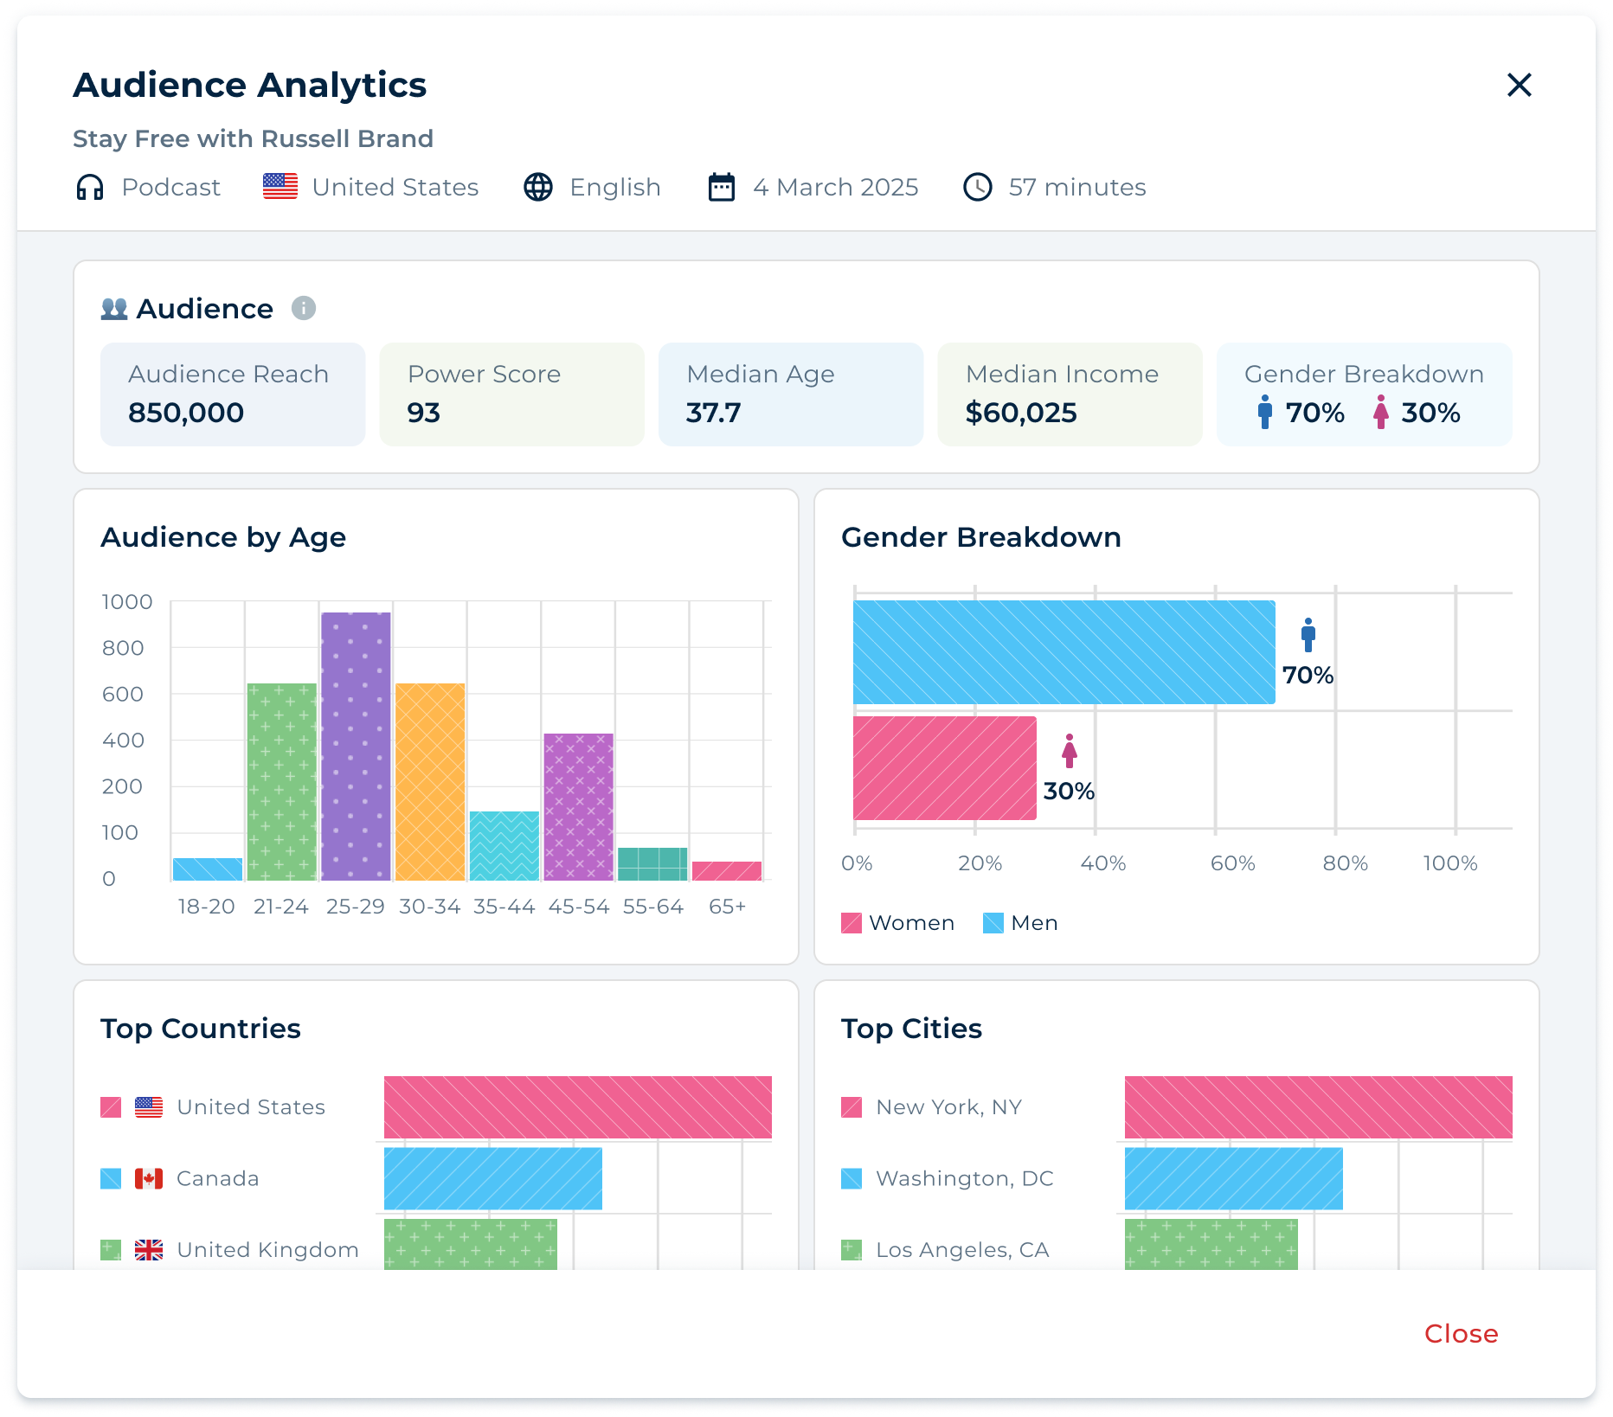Viewport: 1613px width, 1417px height.
Task: Click the United Kingdom flag icon
Action: [x=148, y=1249]
